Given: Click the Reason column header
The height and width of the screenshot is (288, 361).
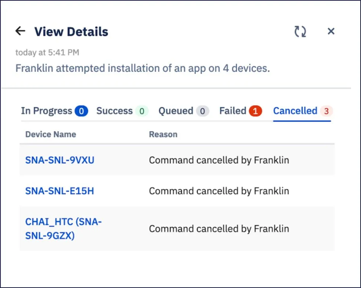Looking at the screenshot, I should [x=163, y=134].
